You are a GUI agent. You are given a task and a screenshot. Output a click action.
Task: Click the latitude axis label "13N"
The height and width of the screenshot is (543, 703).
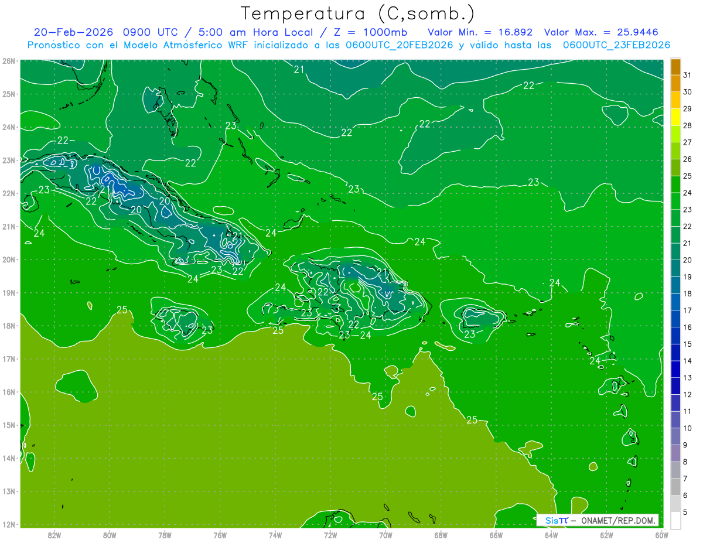tap(9, 491)
